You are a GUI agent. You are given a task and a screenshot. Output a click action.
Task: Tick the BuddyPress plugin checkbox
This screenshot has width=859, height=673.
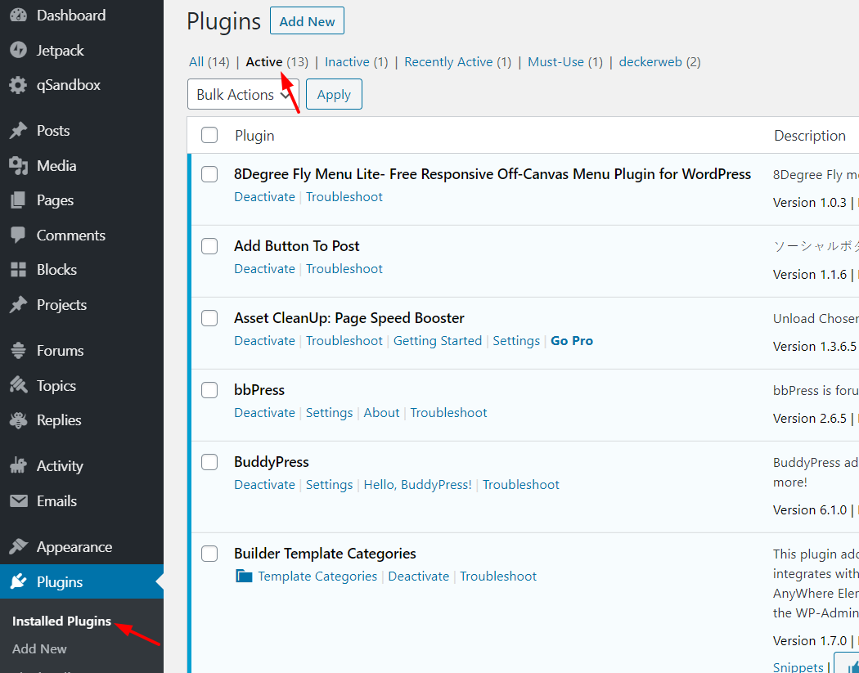pos(209,462)
